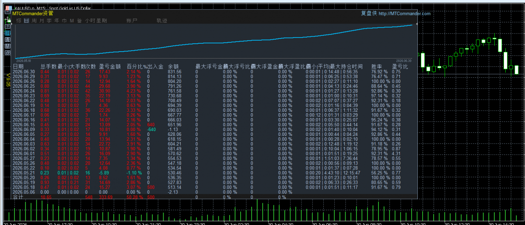Select the 2026.05.27 date row
Screen dimensions: 525x225
click(24, 158)
